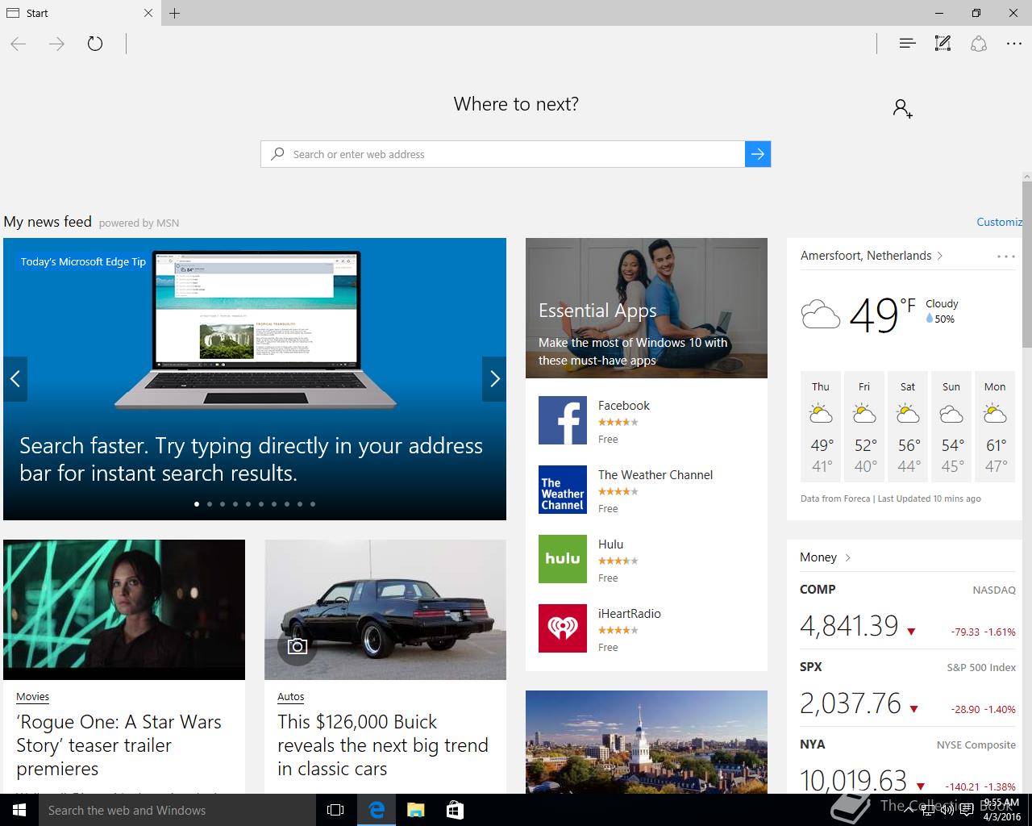Open COMP NASDAQ stock quote

click(908, 611)
